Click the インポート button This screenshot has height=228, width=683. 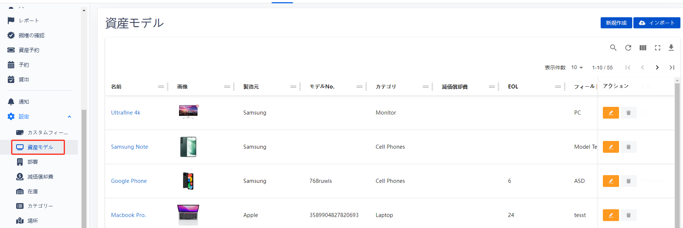(657, 23)
